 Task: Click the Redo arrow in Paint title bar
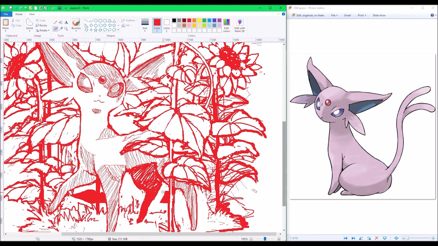coord(21,8)
